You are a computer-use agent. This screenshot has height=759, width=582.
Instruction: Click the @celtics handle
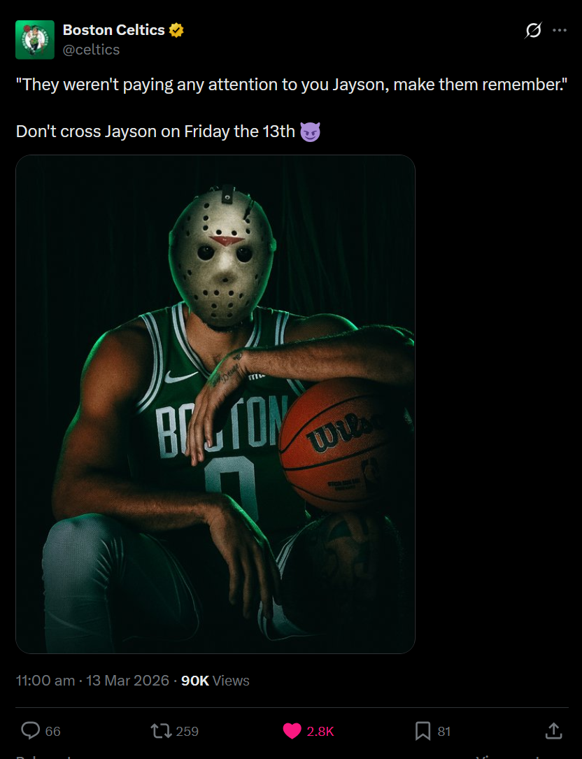click(x=91, y=50)
